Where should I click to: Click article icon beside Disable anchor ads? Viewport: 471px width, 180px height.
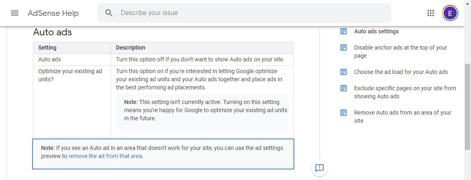coord(344,48)
